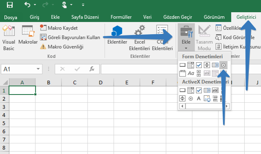This screenshot has height=154, width=261.
Task: Click Makro Kaydet to record macro
Action: (x=59, y=28)
